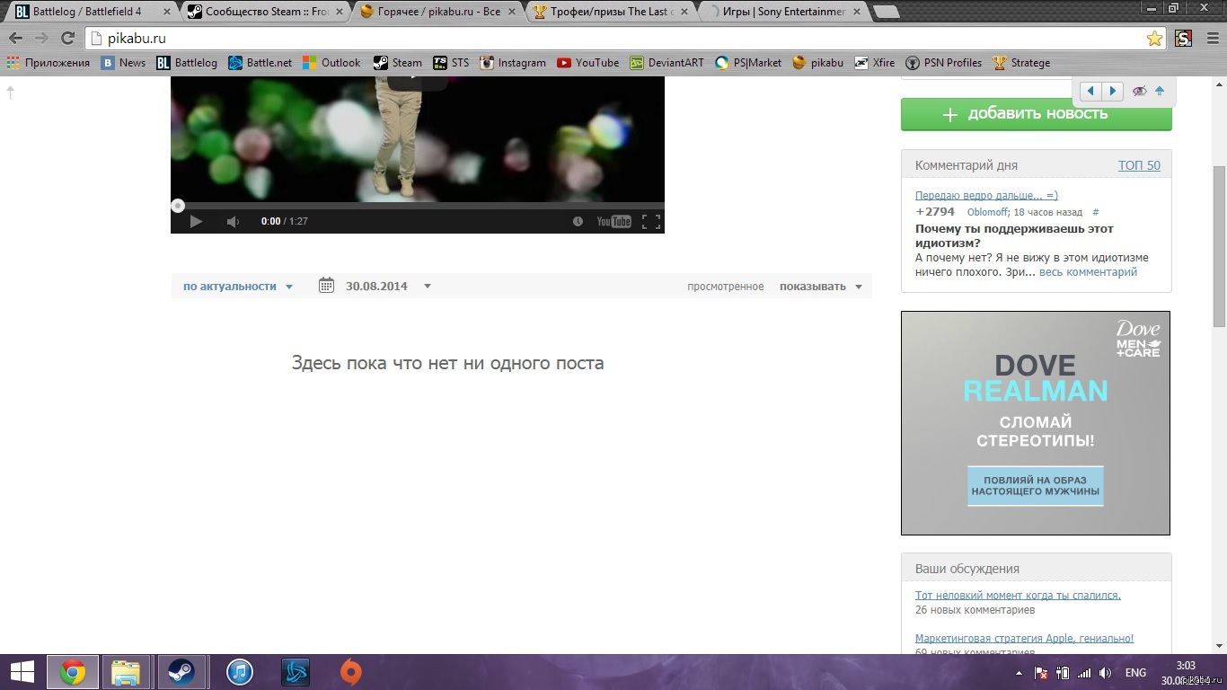Open File Explorer from taskbar

[x=126, y=672]
